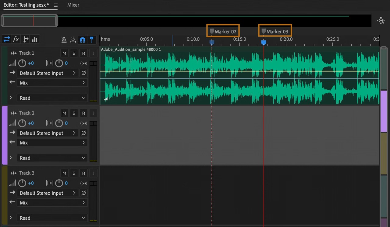The width and height of the screenshot is (390, 227).
Task: Open the Sends view icon
Action: 26,40
